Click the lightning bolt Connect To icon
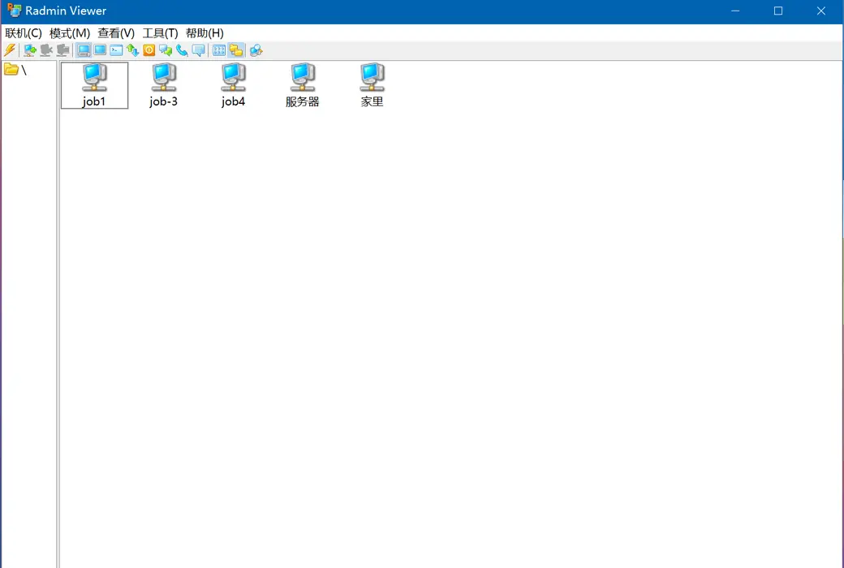The width and height of the screenshot is (844, 568). coord(10,50)
